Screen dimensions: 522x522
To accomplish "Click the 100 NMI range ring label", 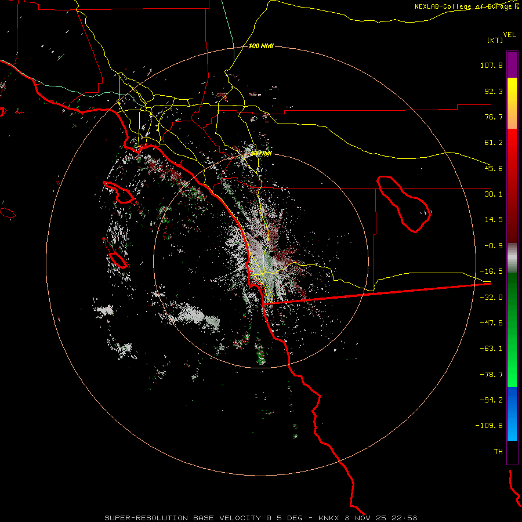I will point(262,46).
